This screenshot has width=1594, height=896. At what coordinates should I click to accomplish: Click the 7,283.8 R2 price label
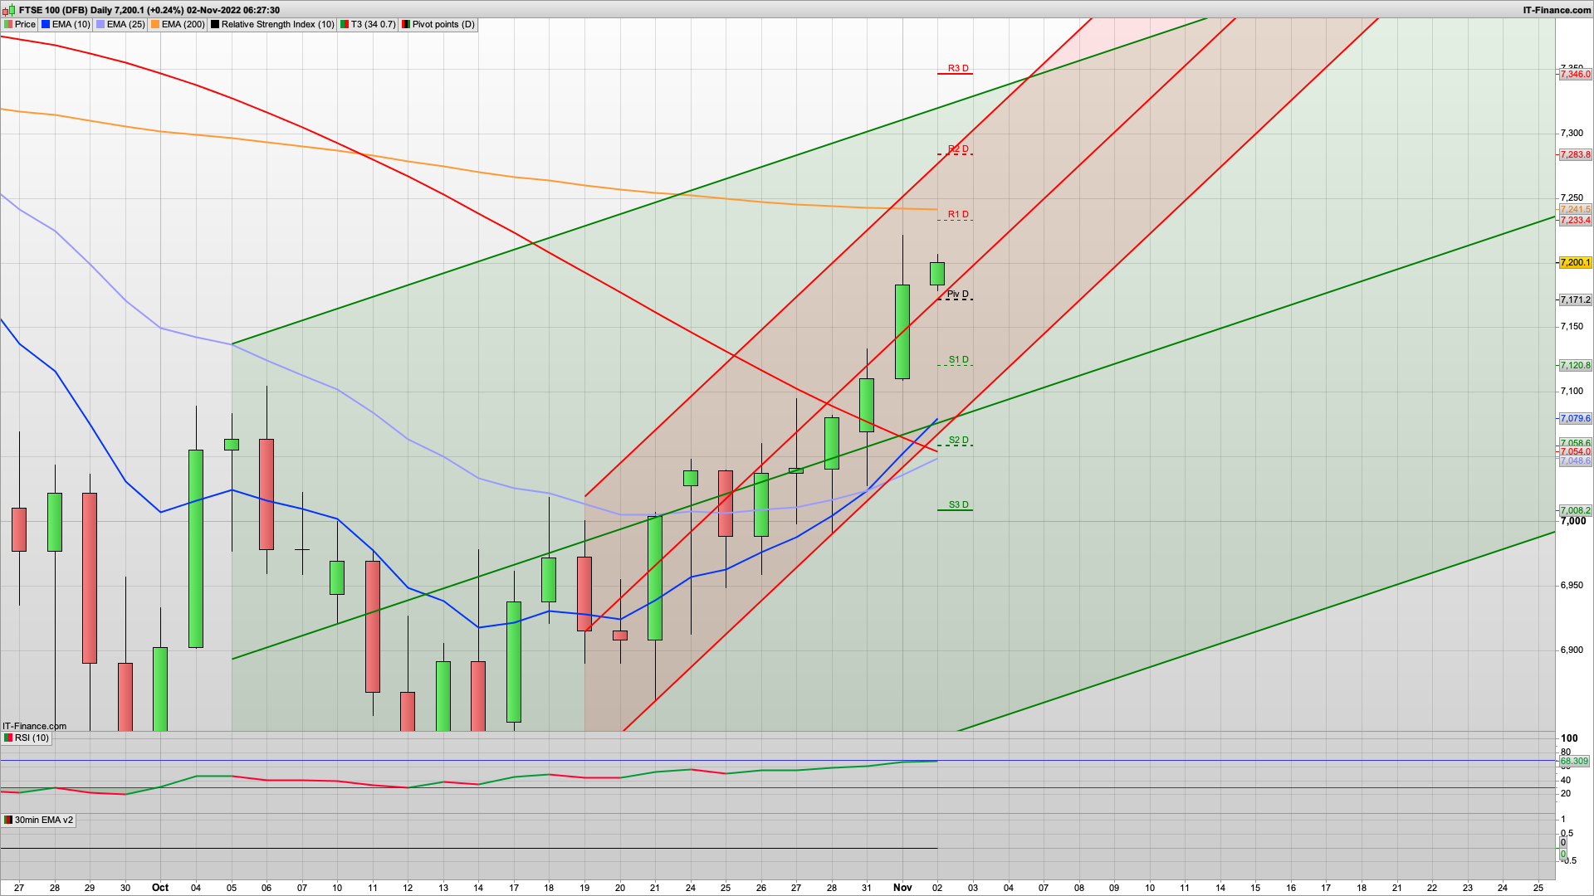coord(1575,155)
